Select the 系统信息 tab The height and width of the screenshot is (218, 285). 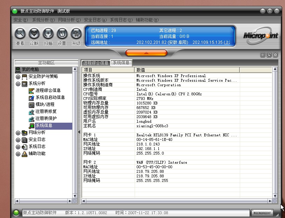click(x=121, y=63)
